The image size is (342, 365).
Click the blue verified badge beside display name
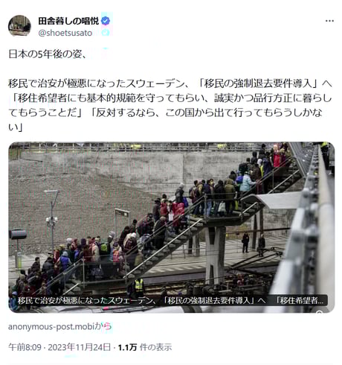pos(106,21)
